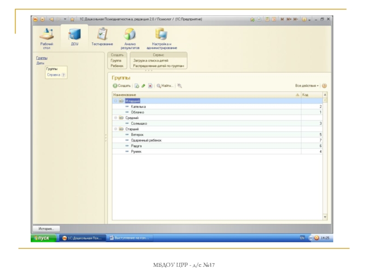Click the Windows пуск start button
This screenshot has height=276, width=368.
[x=41, y=238]
